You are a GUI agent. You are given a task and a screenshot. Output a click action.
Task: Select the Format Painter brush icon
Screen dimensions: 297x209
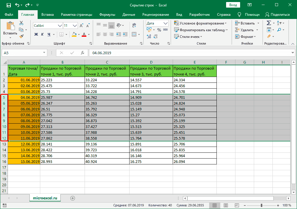point(21,36)
